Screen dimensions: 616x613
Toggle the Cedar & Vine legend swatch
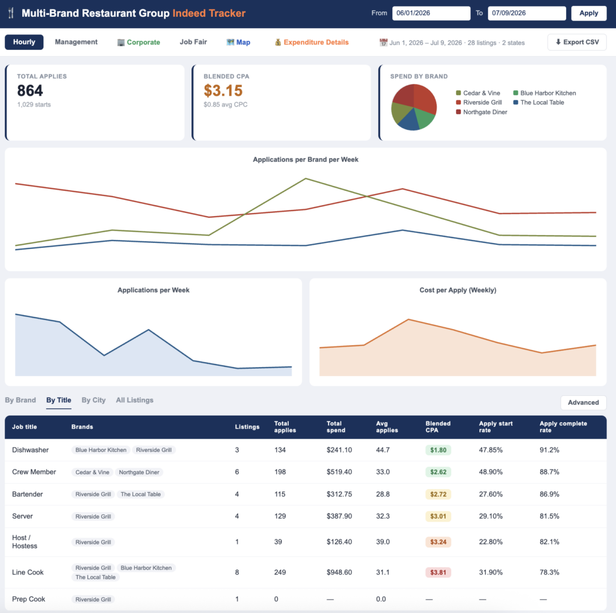[458, 93]
